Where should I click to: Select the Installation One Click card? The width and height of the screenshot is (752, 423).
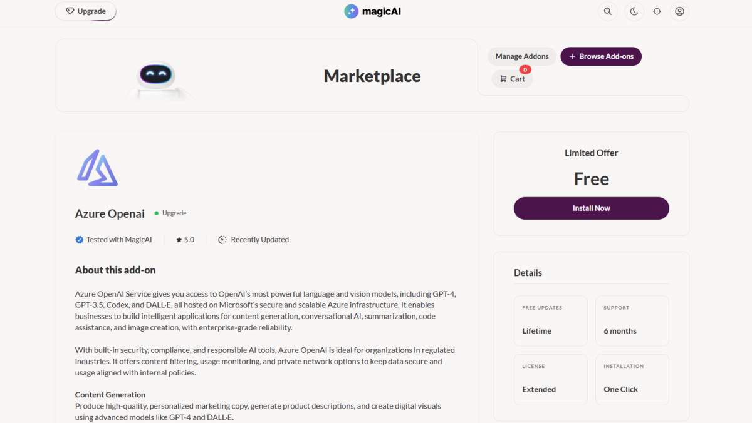[x=632, y=380]
